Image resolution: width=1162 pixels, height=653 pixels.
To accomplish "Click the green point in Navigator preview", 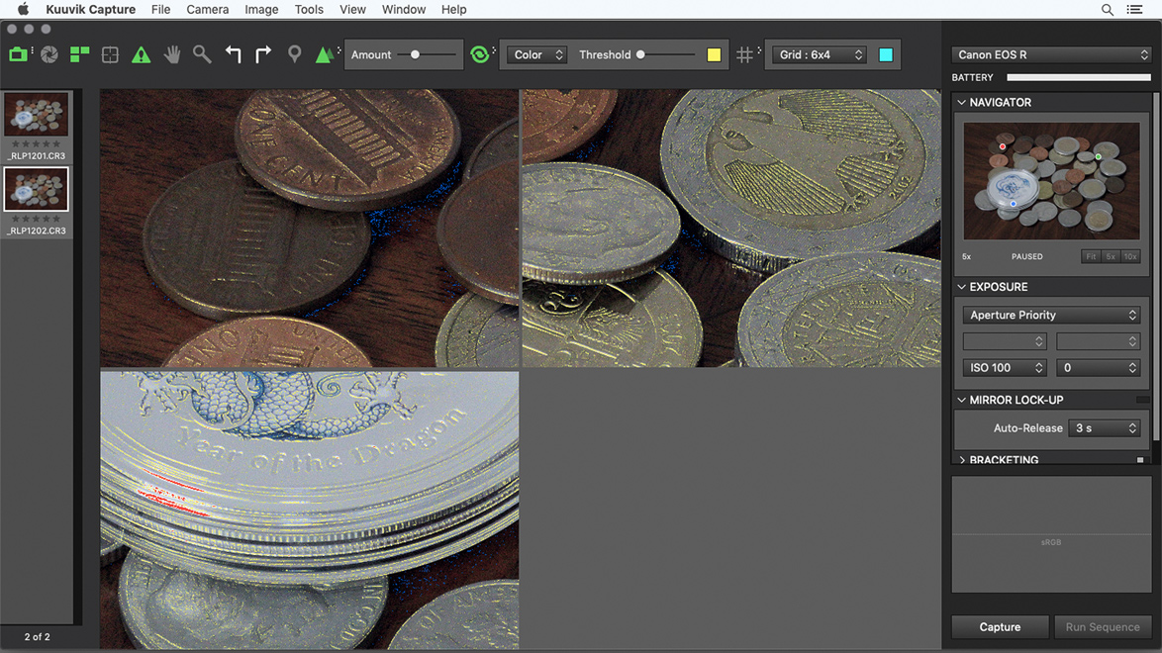I will 1099,157.
